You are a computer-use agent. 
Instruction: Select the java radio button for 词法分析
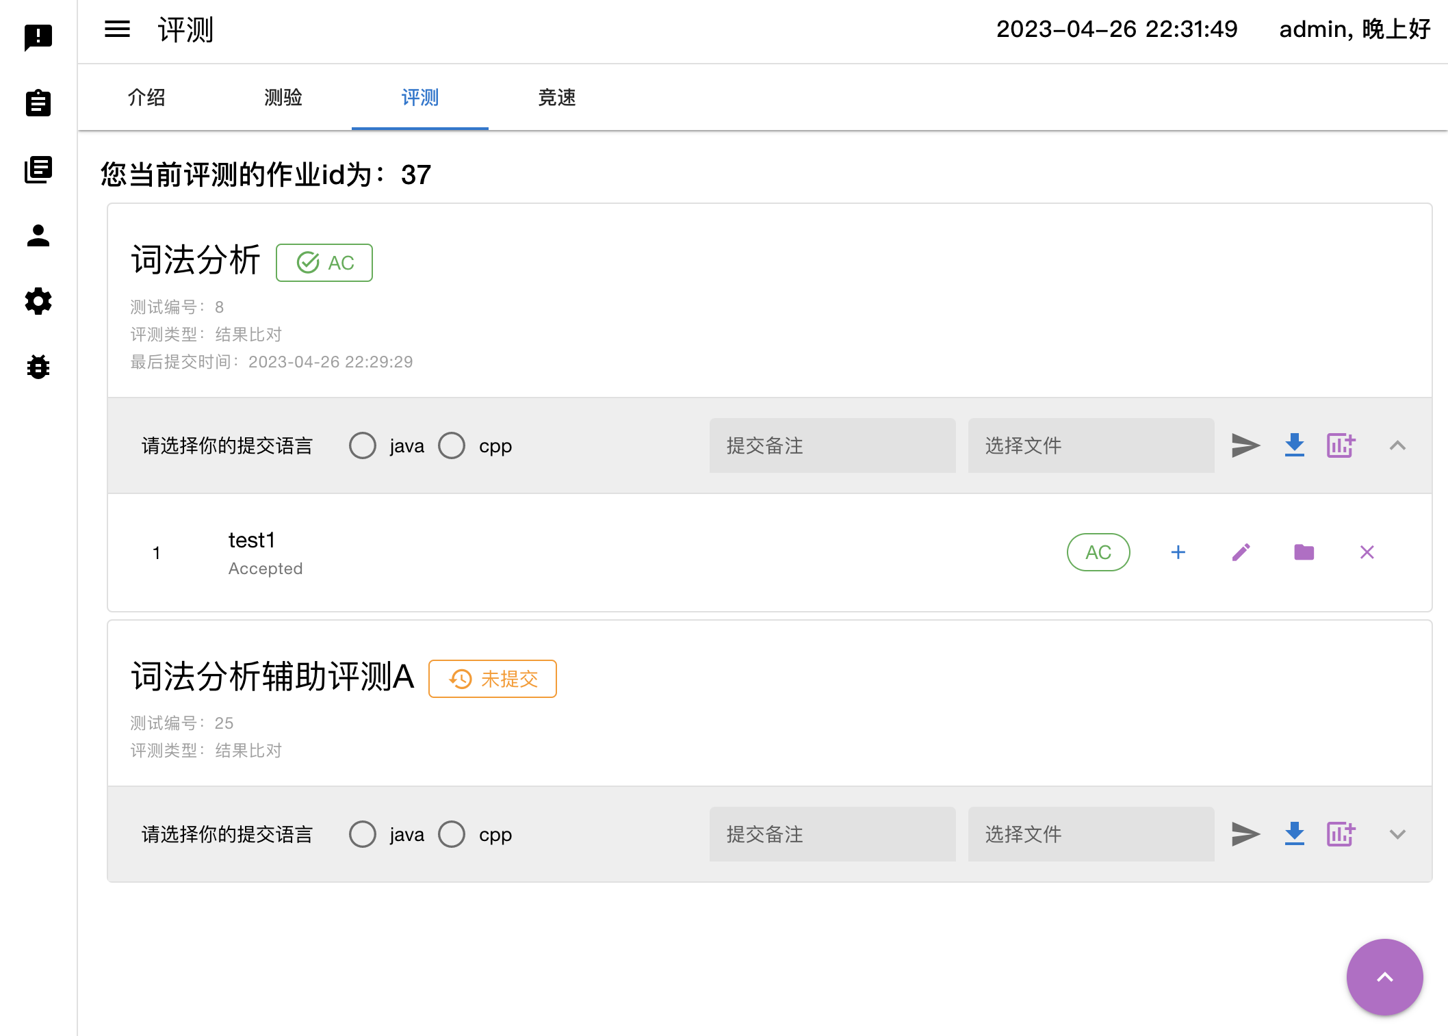[x=363, y=445]
